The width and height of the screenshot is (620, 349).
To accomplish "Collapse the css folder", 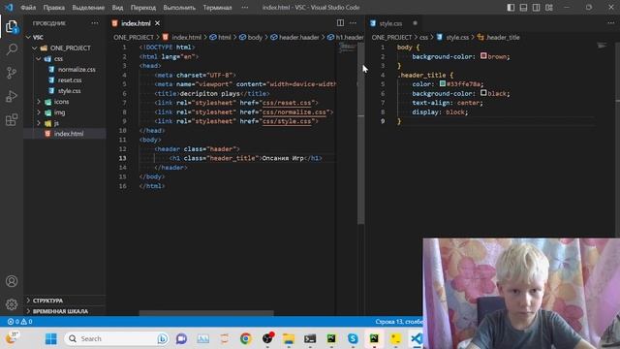I will coord(39,58).
